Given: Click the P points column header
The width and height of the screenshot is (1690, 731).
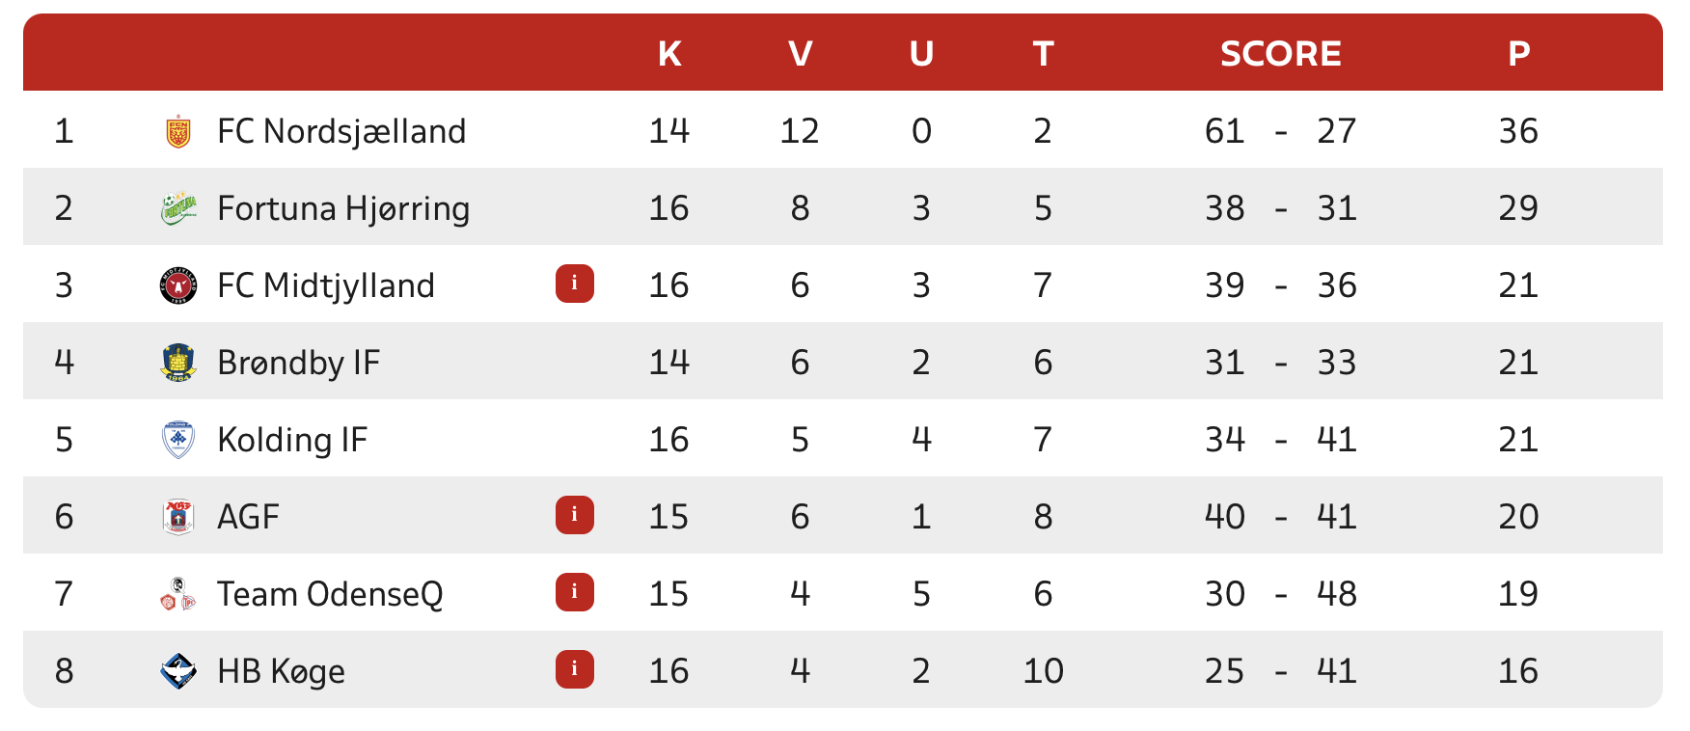Looking at the screenshot, I should tap(1518, 54).
